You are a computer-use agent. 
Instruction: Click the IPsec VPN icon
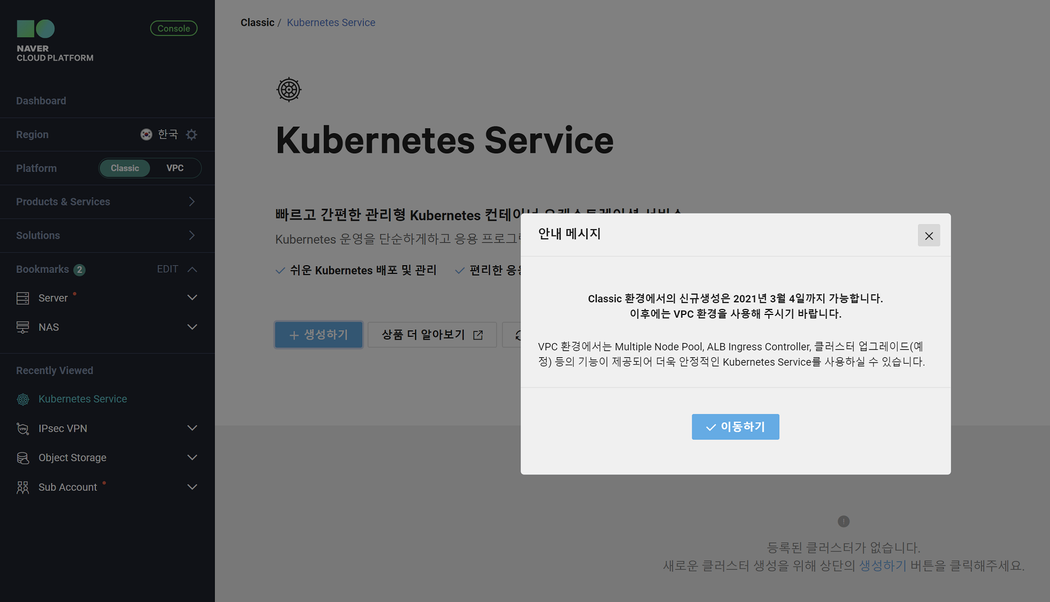coord(22,428)
